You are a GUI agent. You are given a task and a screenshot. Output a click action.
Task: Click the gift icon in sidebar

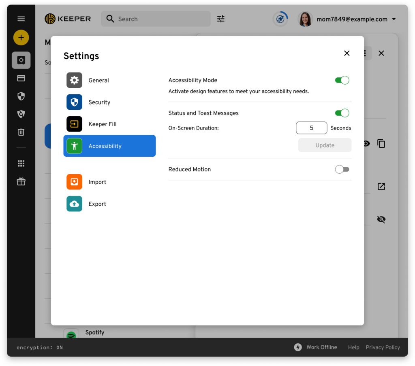21,182
